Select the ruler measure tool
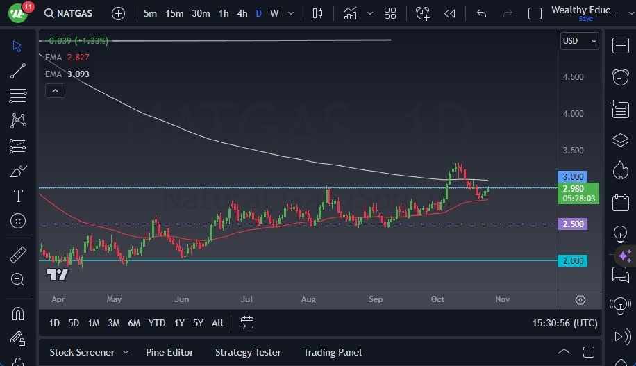The height and width of the screenshot is (366, 636). click(18, 255)
